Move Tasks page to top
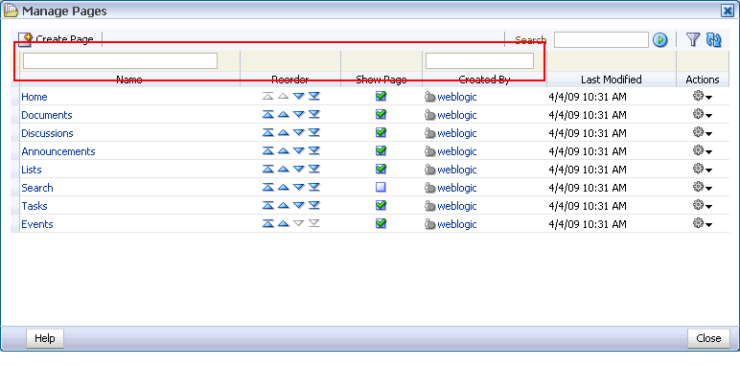This screenshot has width=740, height=365. coord(267,206)
